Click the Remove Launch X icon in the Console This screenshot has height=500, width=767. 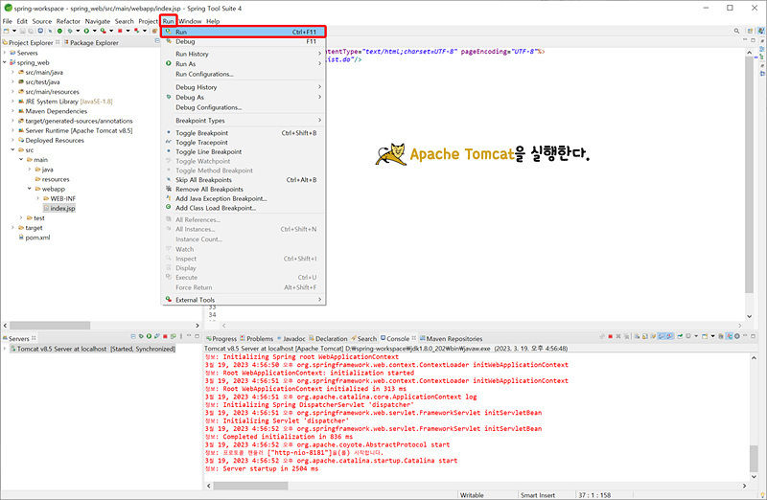pyautogui.click(x=618, y=336)
